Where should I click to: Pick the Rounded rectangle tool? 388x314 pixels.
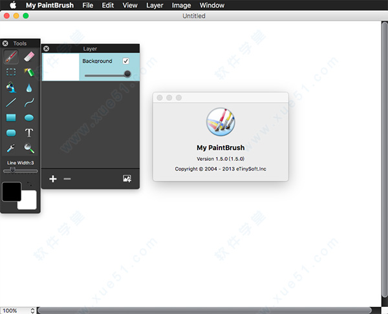(11, 133)
